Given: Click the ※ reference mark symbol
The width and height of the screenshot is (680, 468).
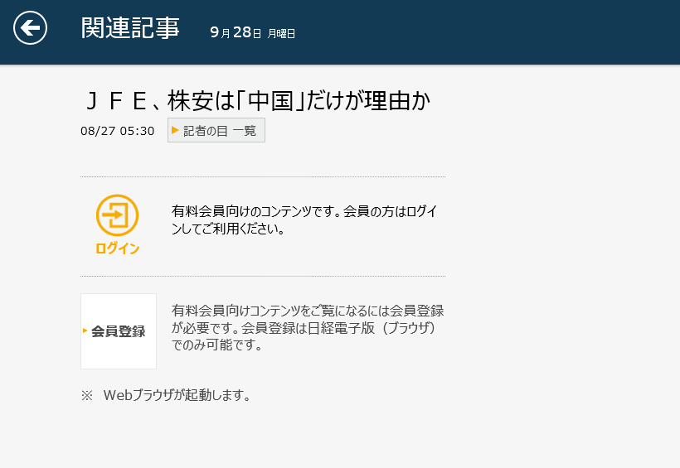Looking at the screenshot, I should point(87,395).
